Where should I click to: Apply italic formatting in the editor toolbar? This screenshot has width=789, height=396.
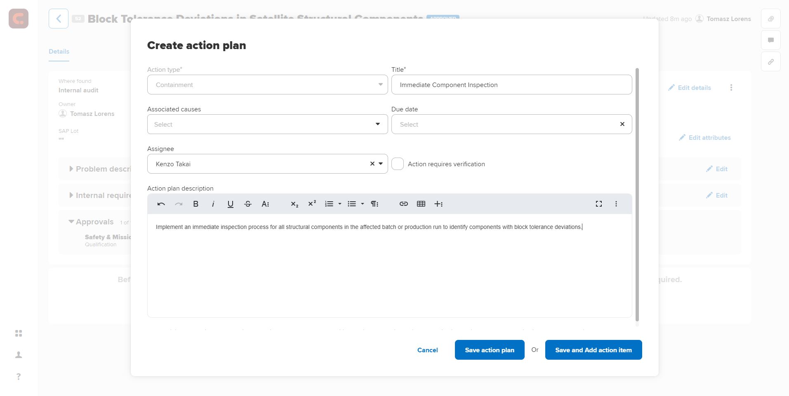point(213,204)
